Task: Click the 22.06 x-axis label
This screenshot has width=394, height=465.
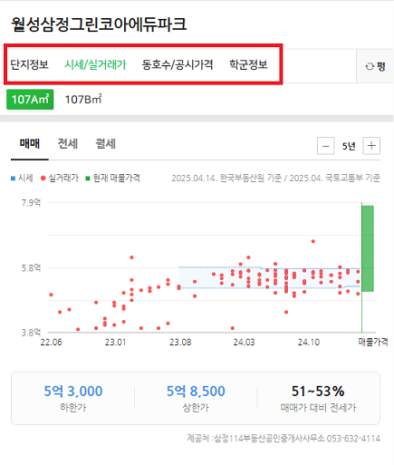Action: coord(51,343)
